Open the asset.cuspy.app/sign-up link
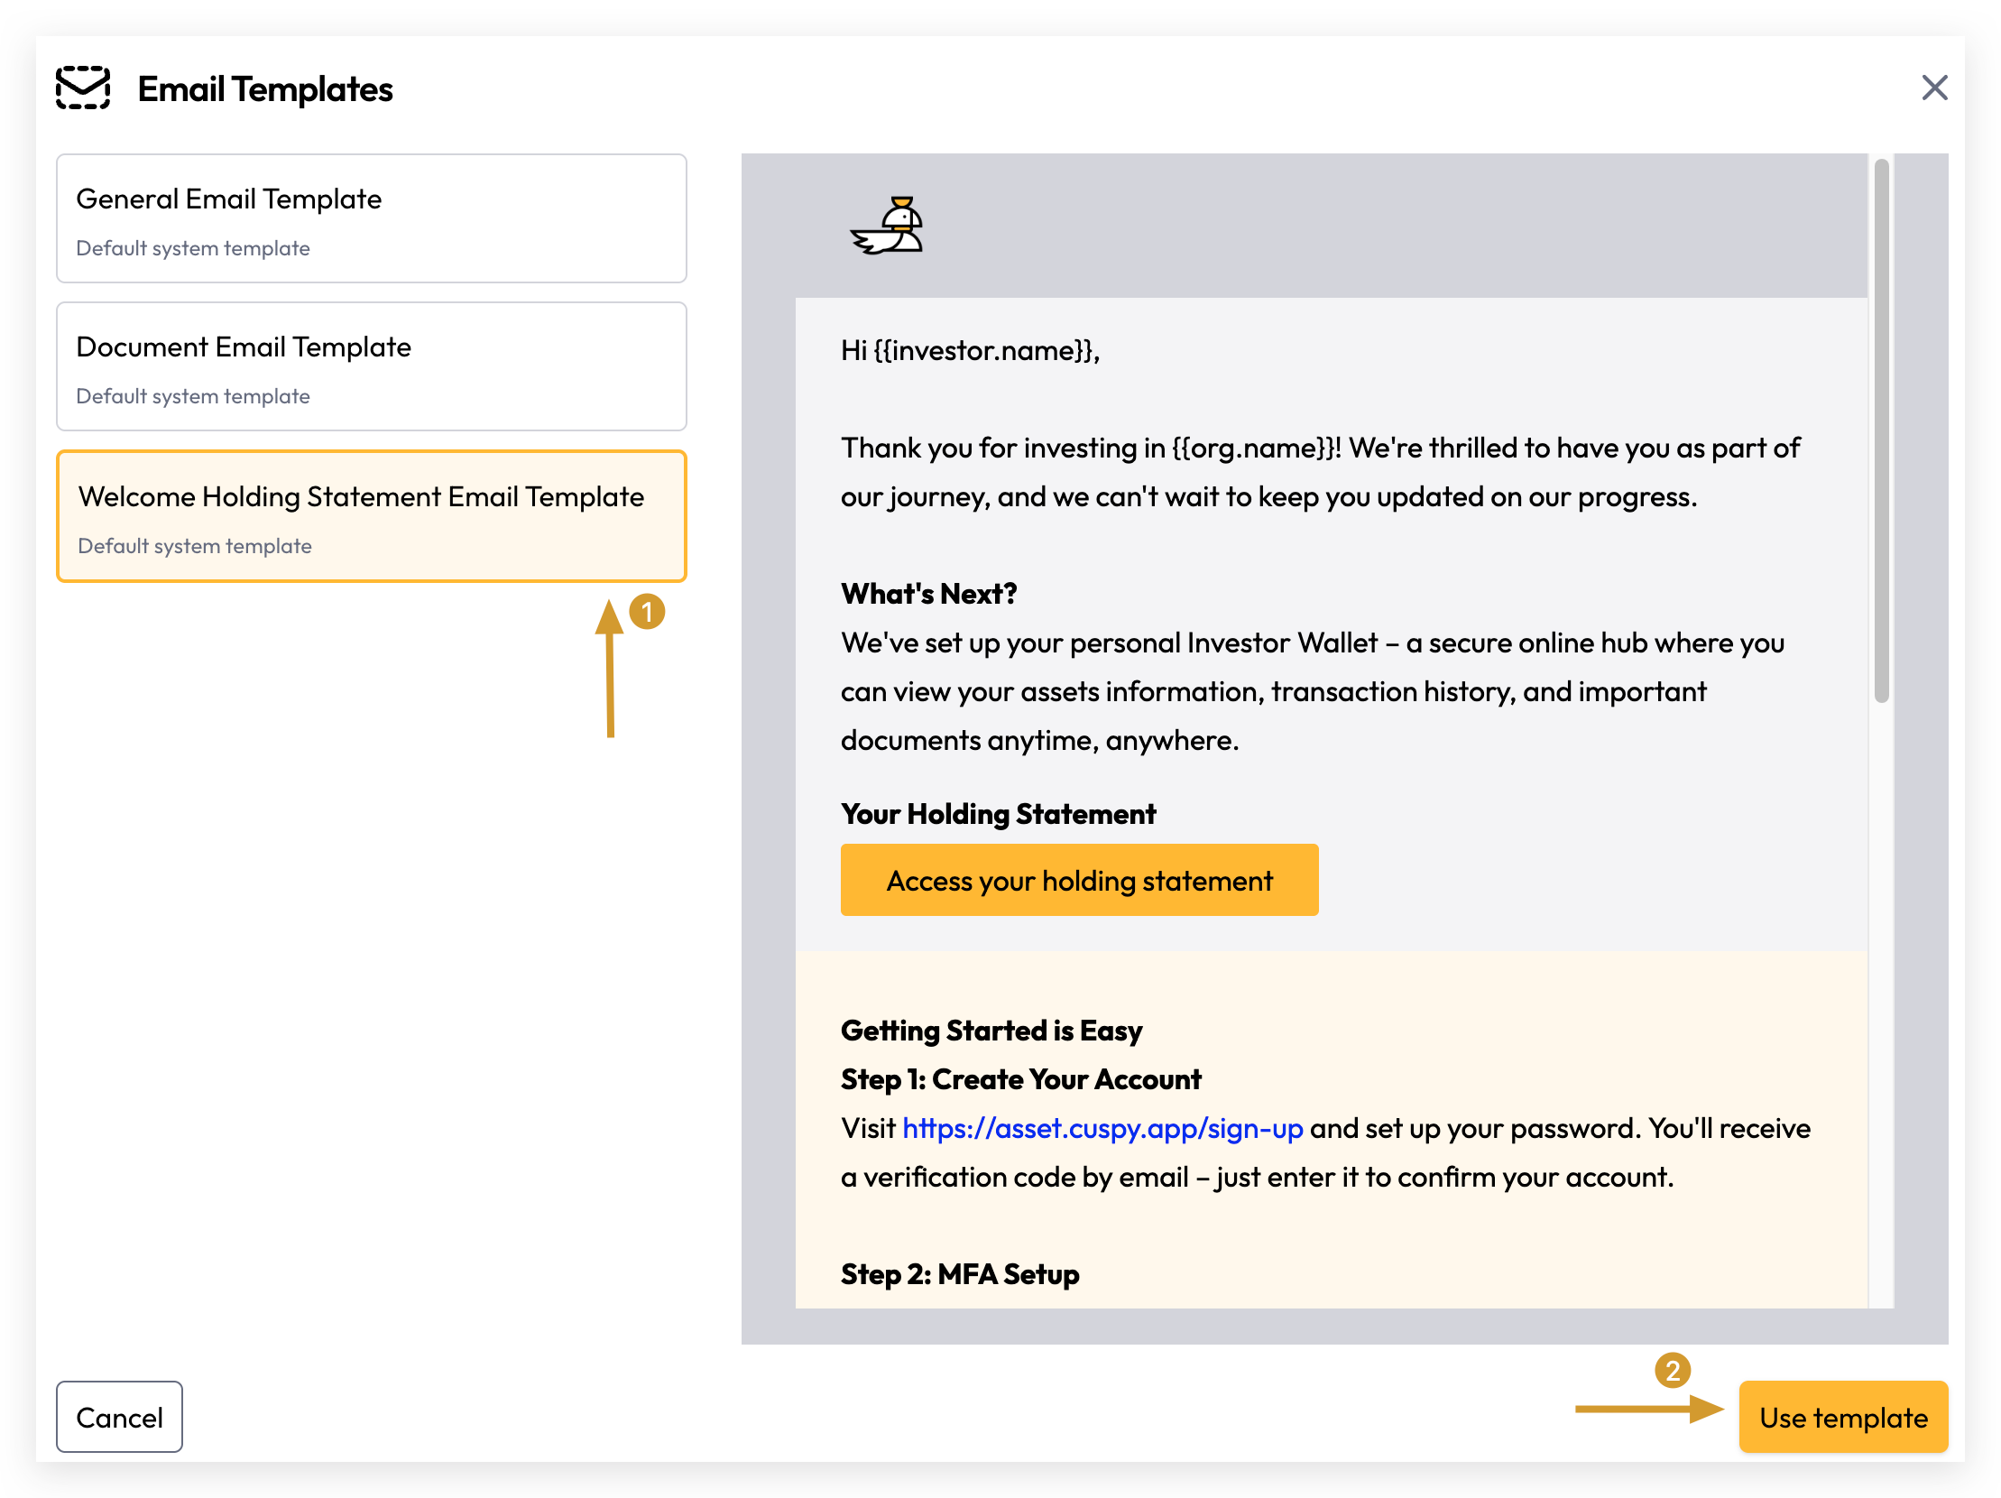Image resolution: width=2001 pixels, height=1498 pixels. point(1102,1128)
